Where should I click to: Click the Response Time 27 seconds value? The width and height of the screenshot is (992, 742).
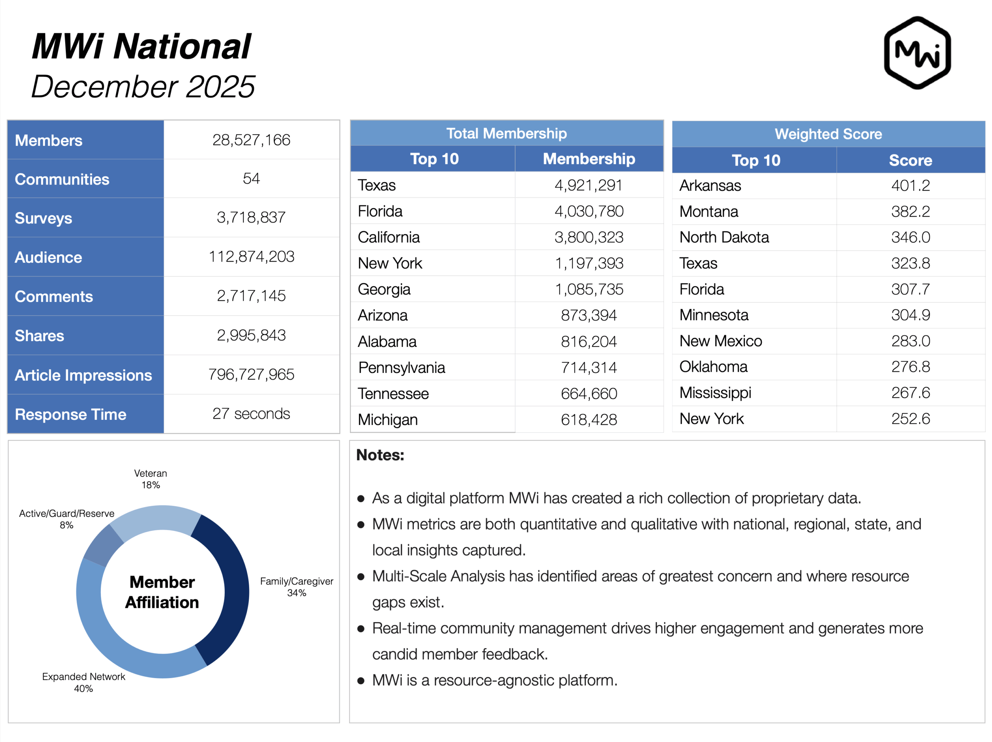[x=251, y=414]
